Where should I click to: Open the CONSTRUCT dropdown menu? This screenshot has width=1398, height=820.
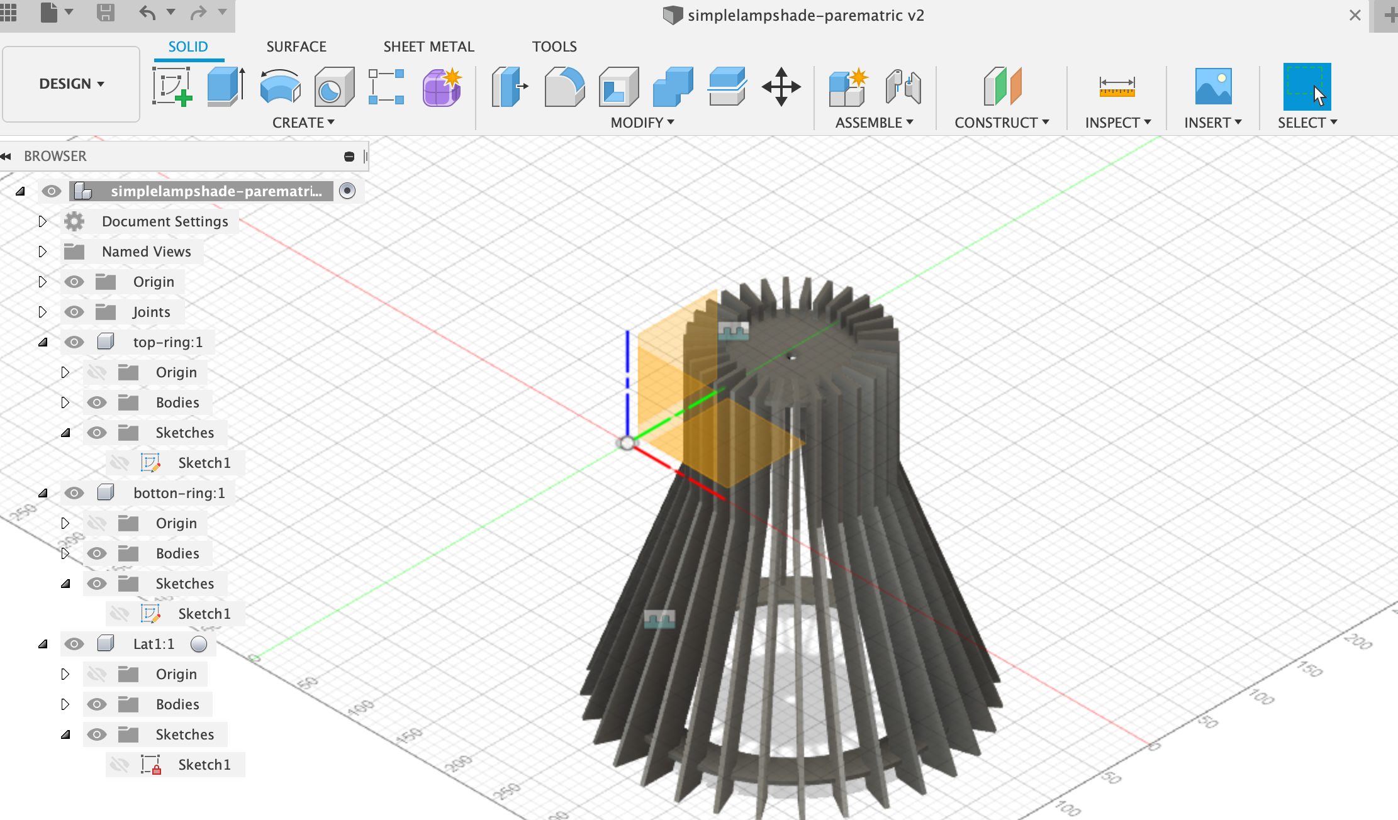tap(1002, 123)
